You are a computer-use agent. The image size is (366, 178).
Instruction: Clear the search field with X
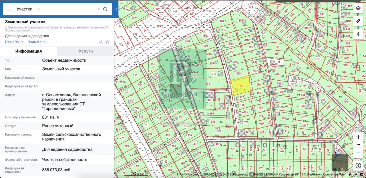click(x=99, y=9)
